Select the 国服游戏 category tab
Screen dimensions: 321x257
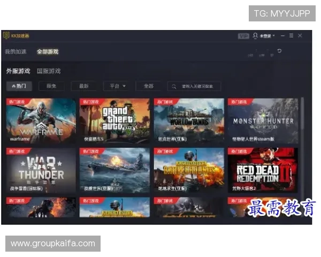[x=49, y=71]
